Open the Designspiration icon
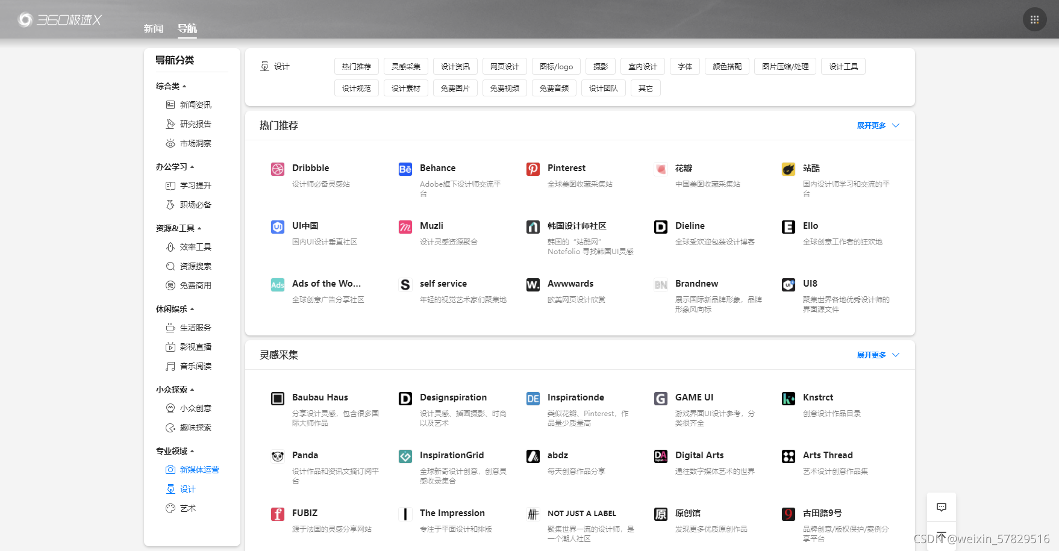The width and height of the screenshot is (1059, 551). [405, 399]
